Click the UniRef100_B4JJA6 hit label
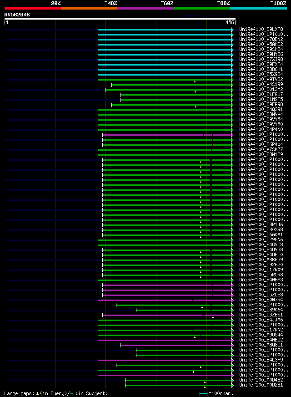 tap(261, 320)
